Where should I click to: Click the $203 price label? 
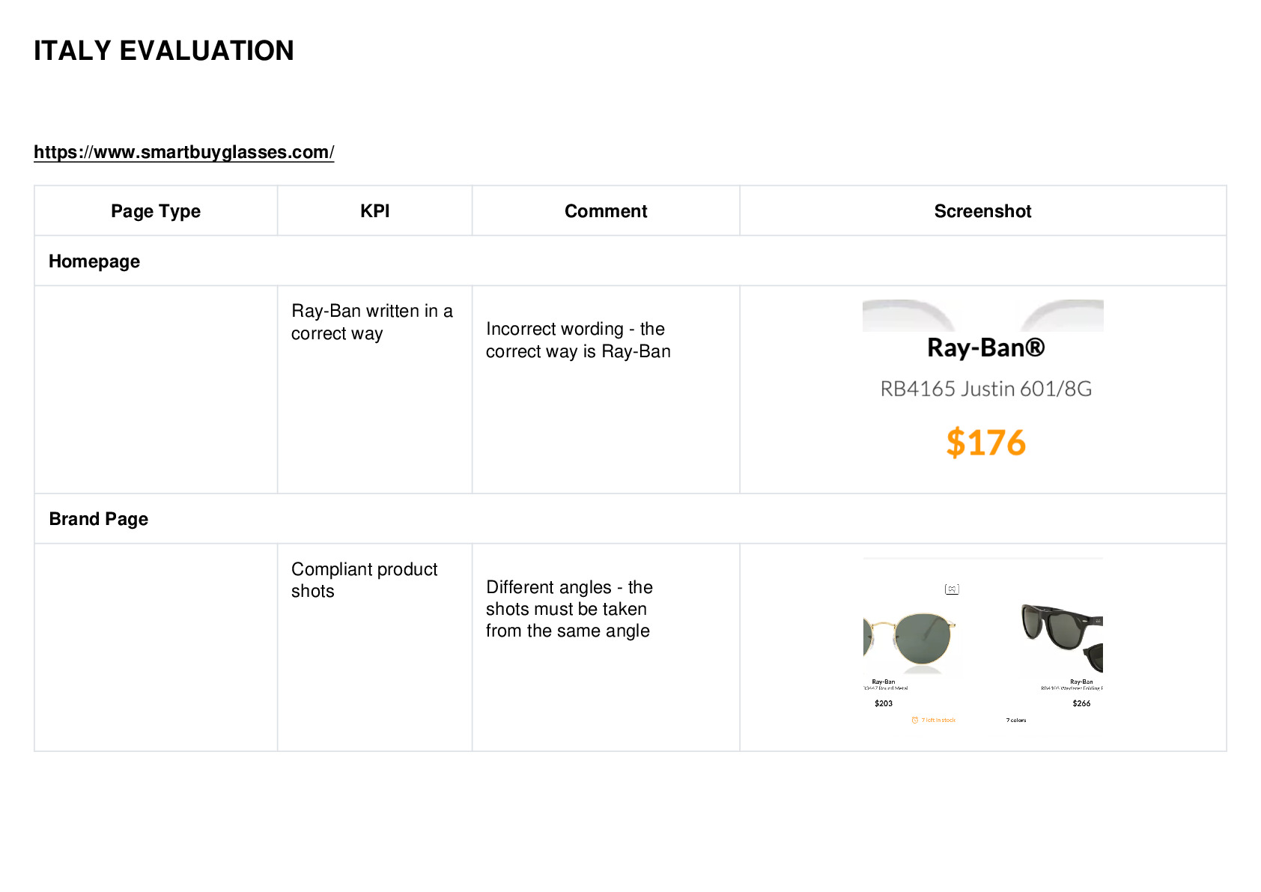[x=884, y=703]
